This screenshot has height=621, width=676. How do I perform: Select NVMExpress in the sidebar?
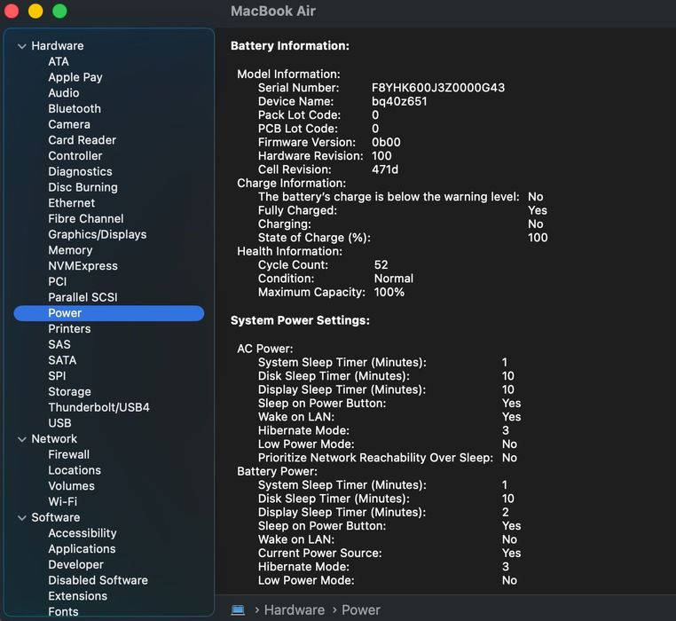pyautogui.click(x=83, y=266)
